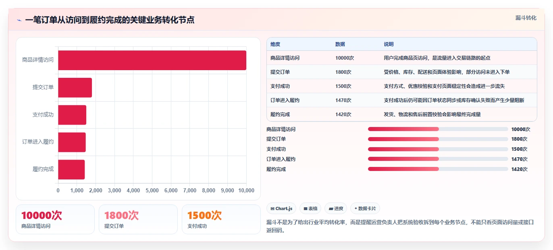Click footer note starting 漏斗不是为了给出
Screen dimensions: 553x250
click(x=400, y=227)
